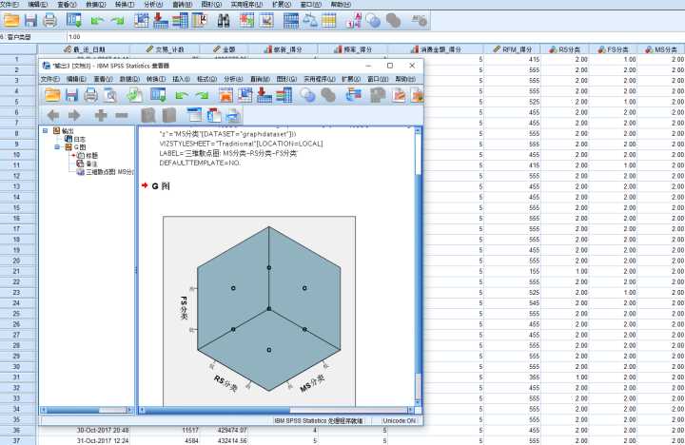Click Go to Variable icon in Data Editor
685x445 pixels.
[x=161, y=20]
